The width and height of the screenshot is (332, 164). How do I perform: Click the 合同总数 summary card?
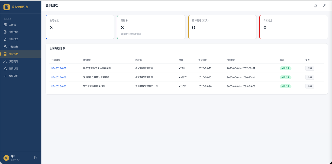(80, 27)
